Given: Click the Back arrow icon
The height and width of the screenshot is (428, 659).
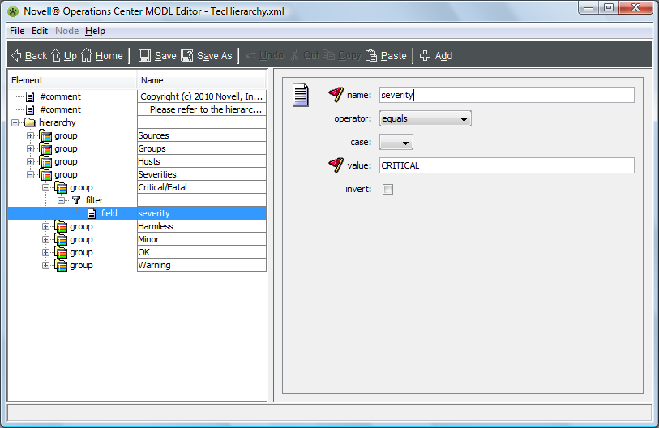Looking at the screenshot, I should (x=16, y=55).
